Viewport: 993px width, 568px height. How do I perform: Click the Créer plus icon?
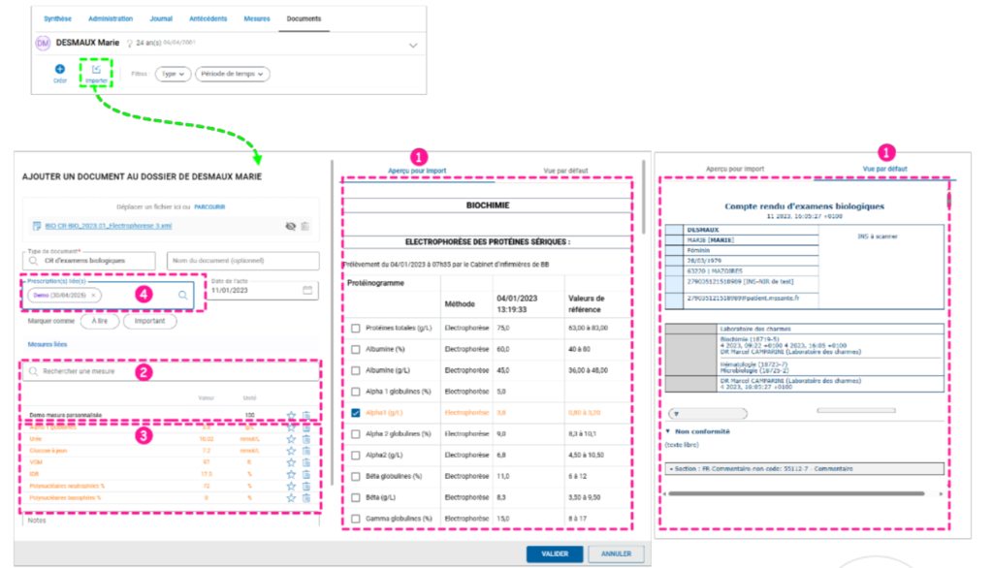(x=59, y=70)
